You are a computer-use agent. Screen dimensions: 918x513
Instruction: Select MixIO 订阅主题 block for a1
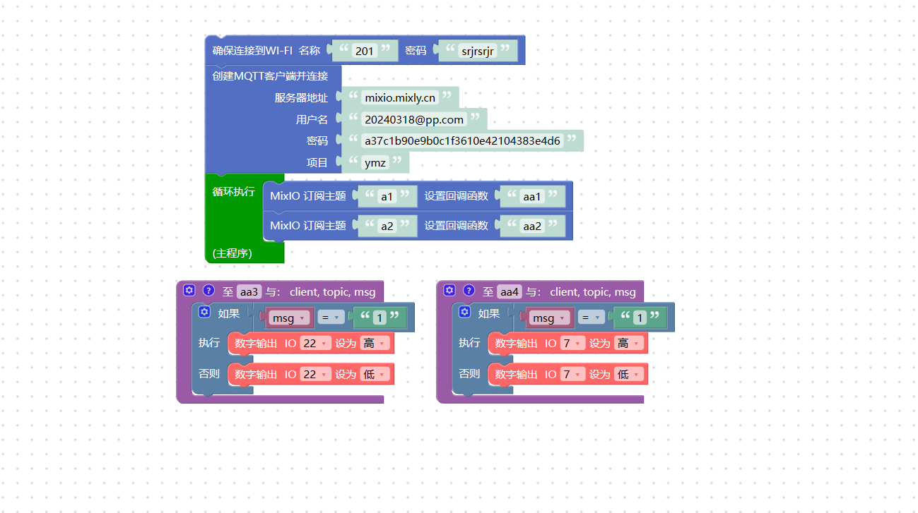pyautogui.click(x=308, y=196)
